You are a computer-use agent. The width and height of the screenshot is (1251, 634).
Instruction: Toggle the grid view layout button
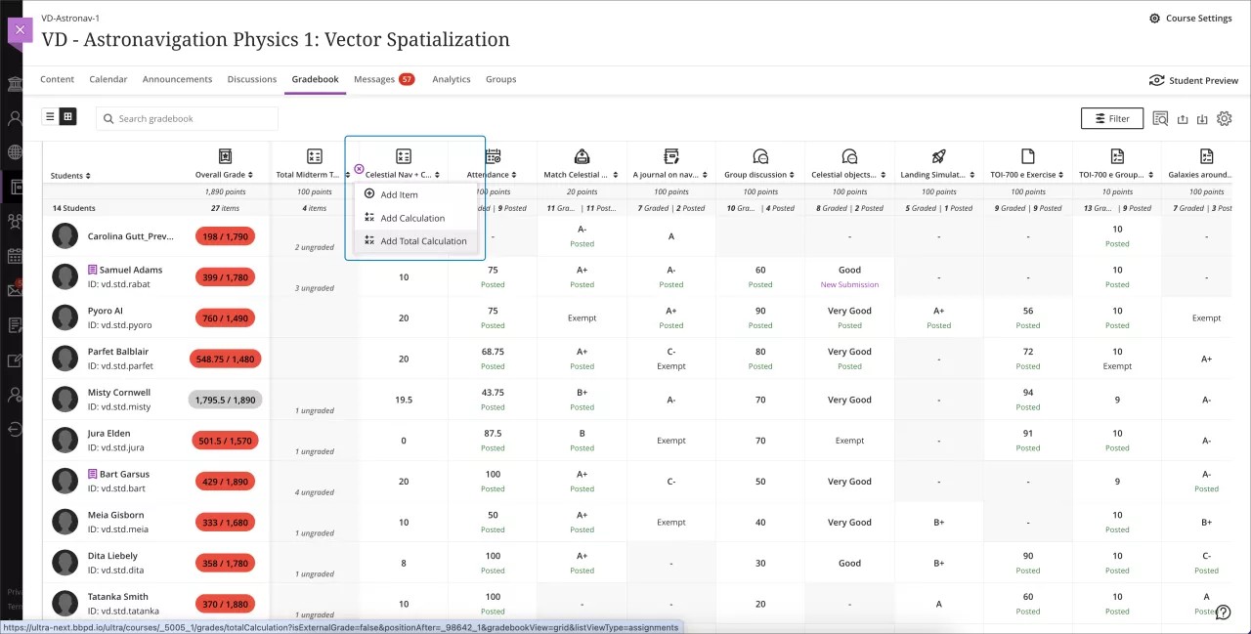(66, 115)
